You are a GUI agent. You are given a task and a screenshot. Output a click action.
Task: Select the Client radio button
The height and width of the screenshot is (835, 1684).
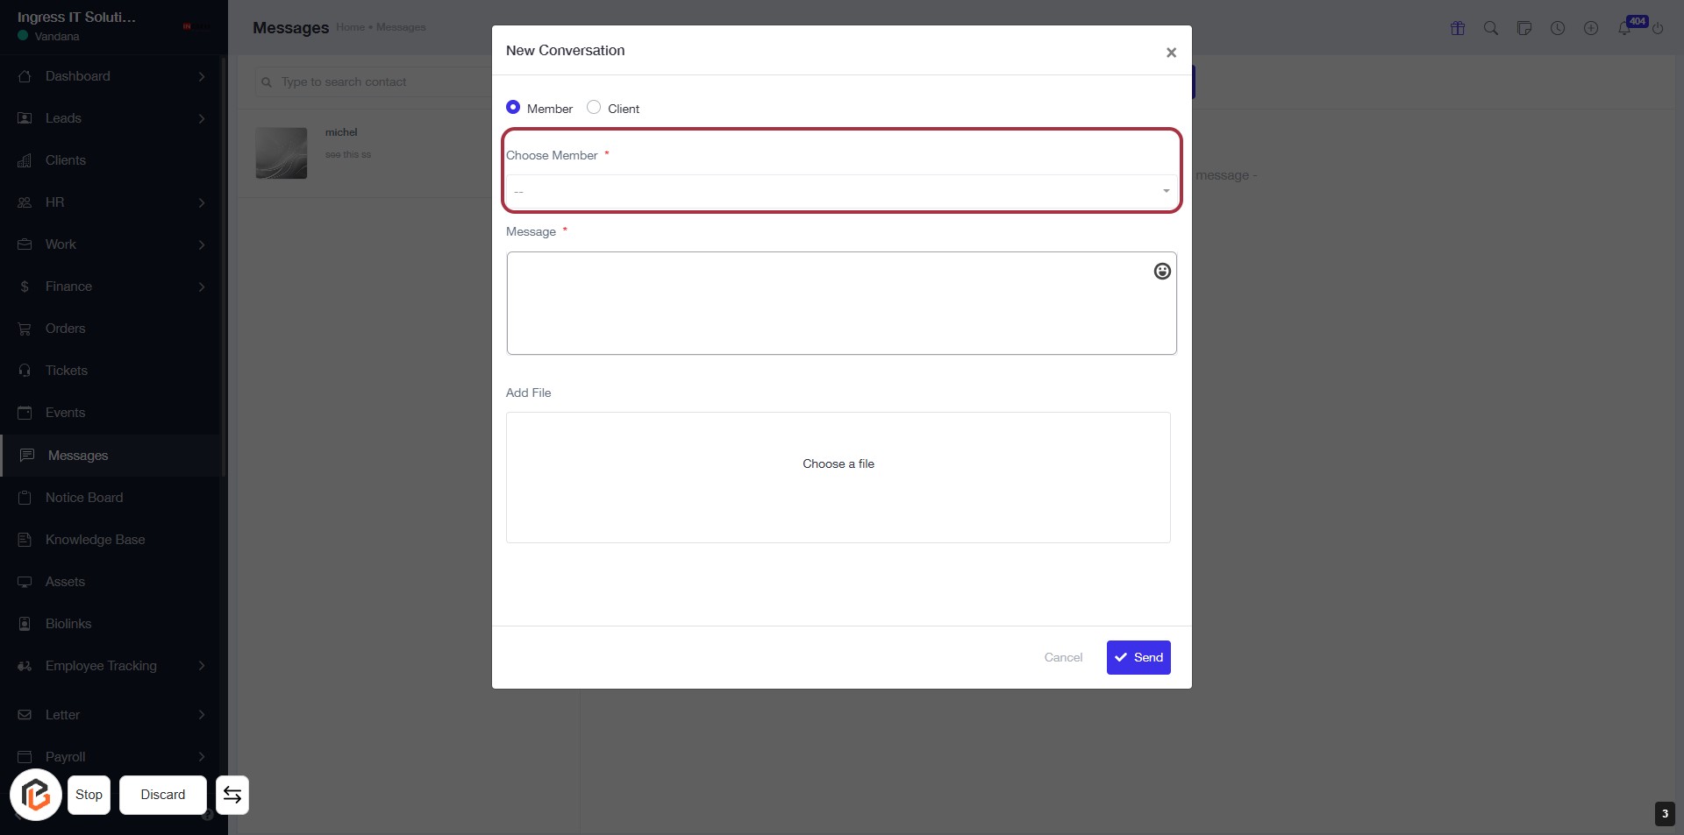tap(594, 107)
